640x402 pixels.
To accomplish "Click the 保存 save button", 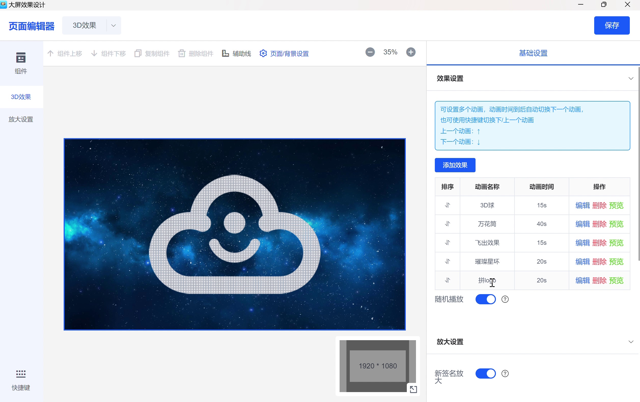I will tap(612, 25).
